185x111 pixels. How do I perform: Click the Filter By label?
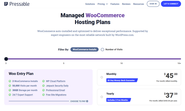pos(63,49)
